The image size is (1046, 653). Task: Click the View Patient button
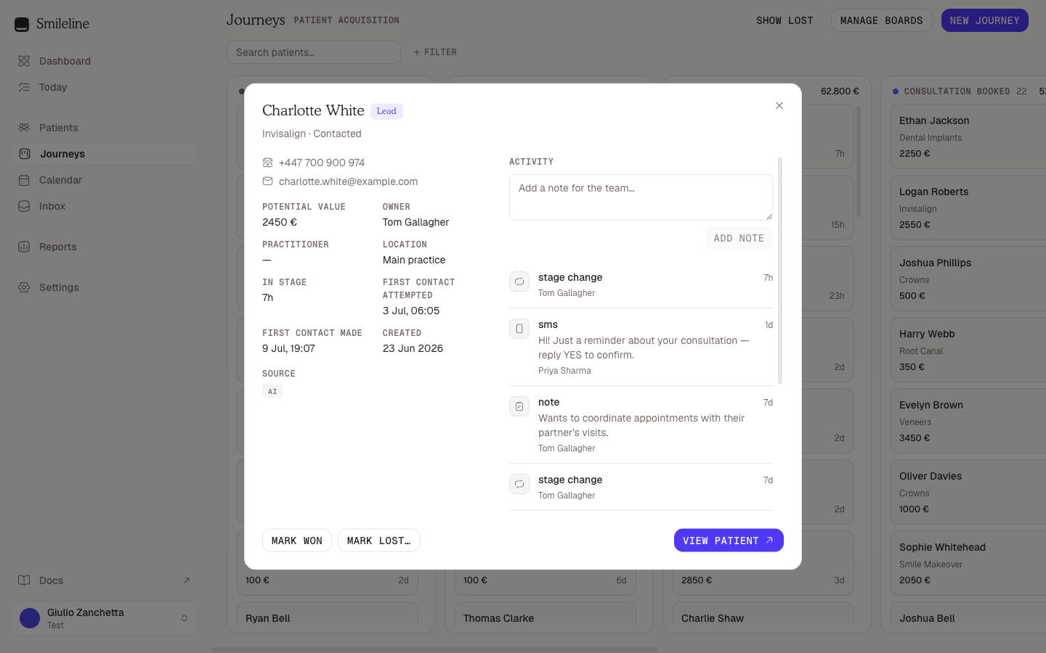tap(729, 541)
